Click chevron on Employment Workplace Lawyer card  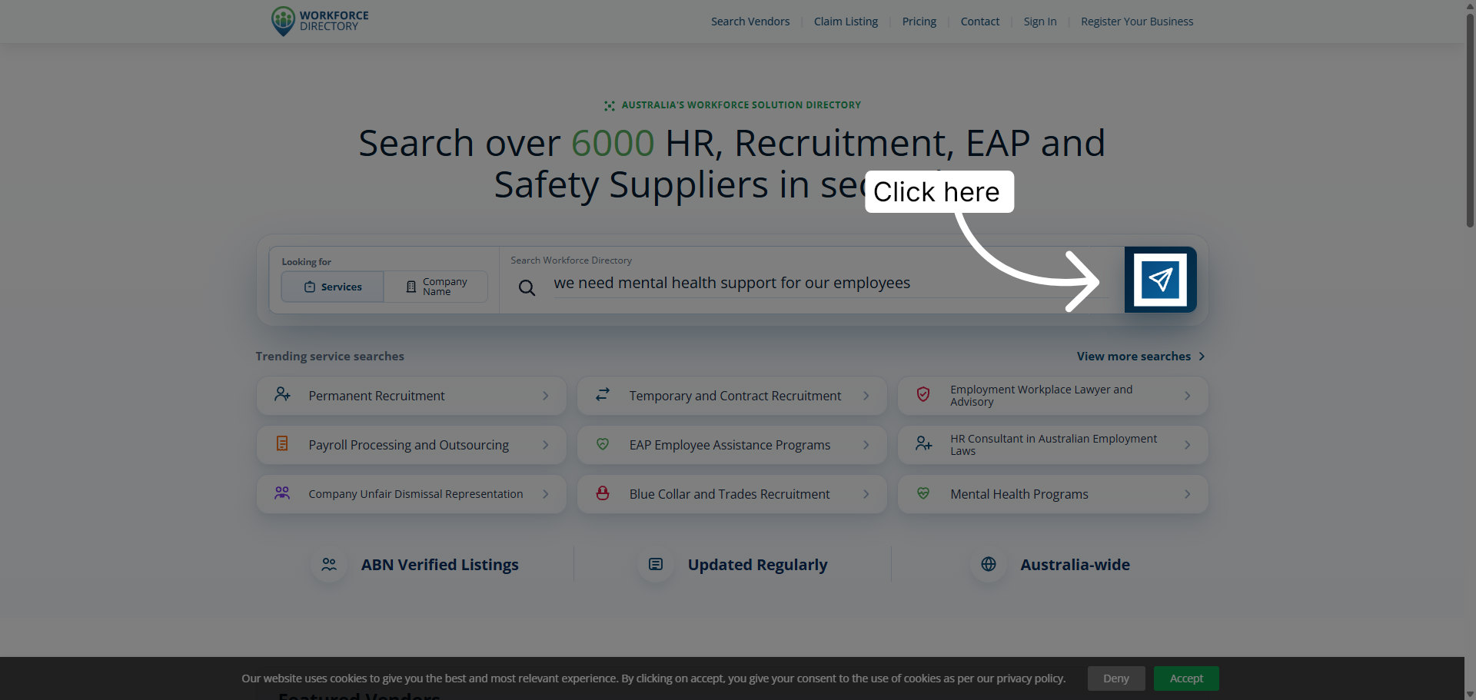(1188, 396)
